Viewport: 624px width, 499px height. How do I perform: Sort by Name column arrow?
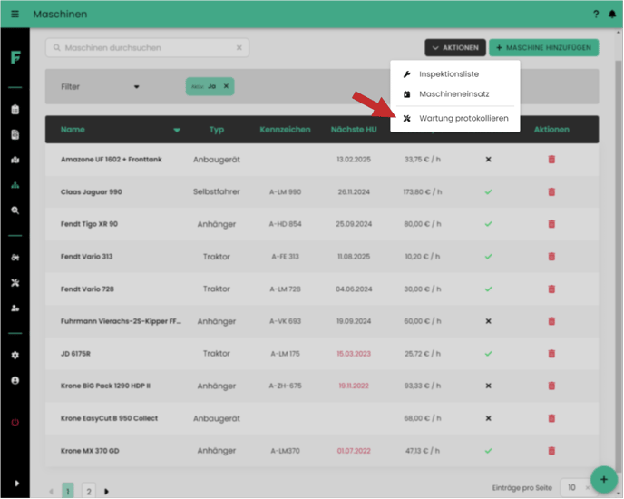tap(177, 130)
